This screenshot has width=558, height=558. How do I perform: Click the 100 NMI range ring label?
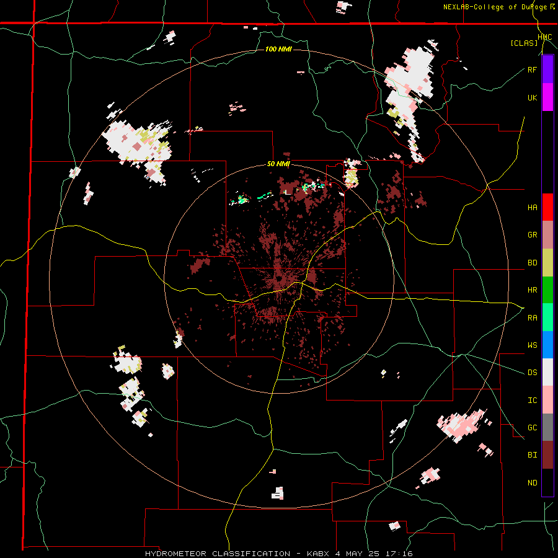278,49
